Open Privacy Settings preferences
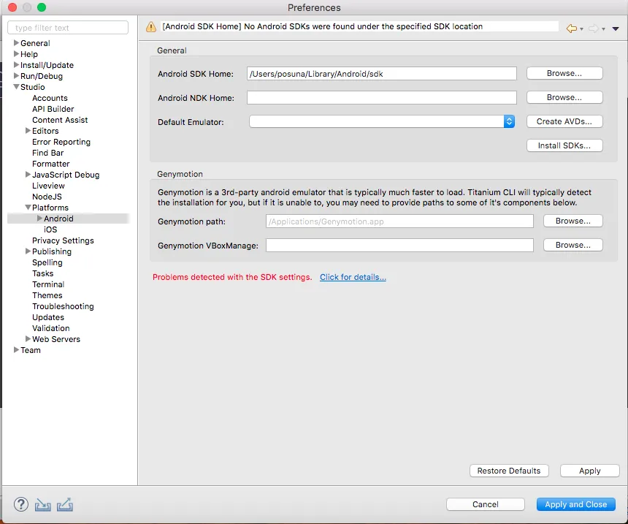This screenshot has height=524, width=628. click(63, 240)
